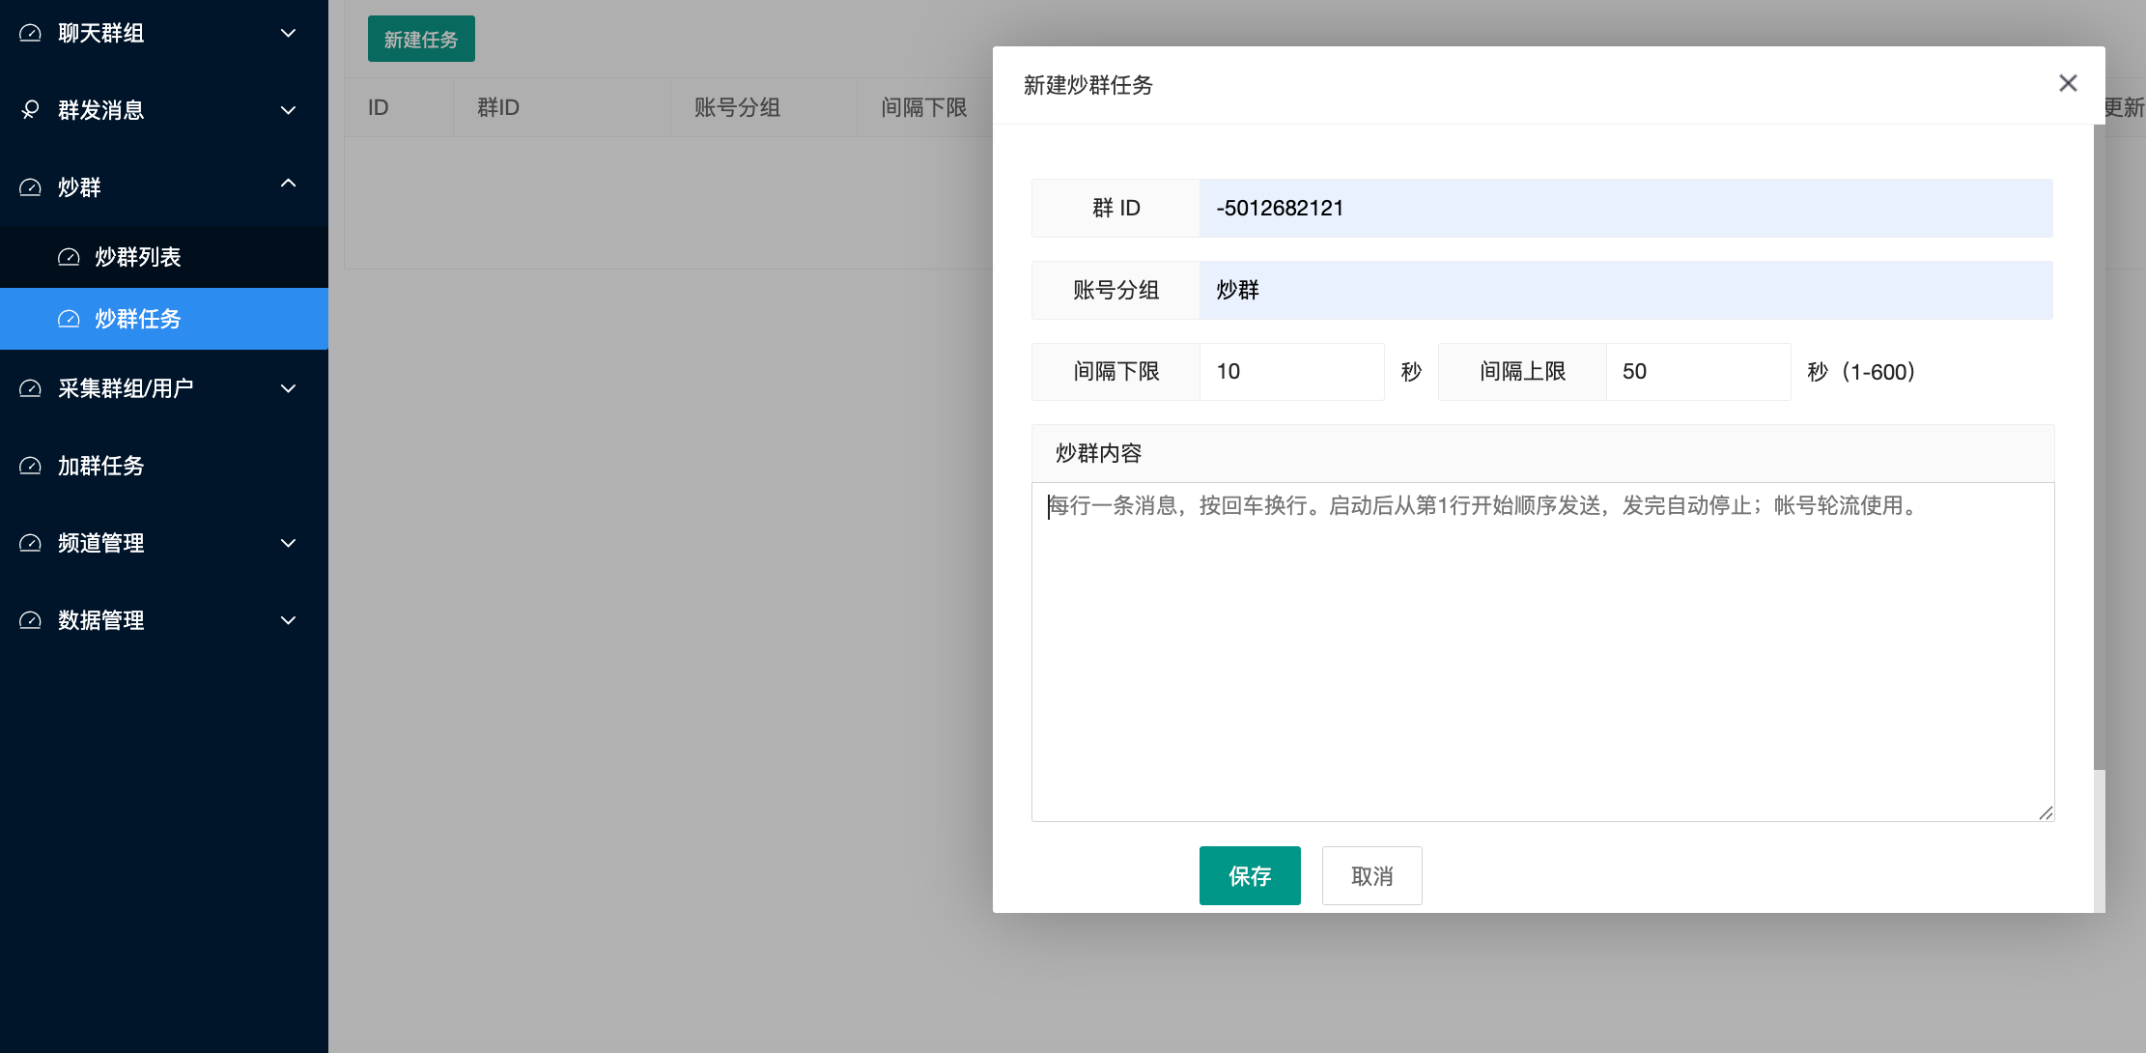Click the 保存 button
The width and height of the screenshot is (2146, 1053).
click(1250, 875)
